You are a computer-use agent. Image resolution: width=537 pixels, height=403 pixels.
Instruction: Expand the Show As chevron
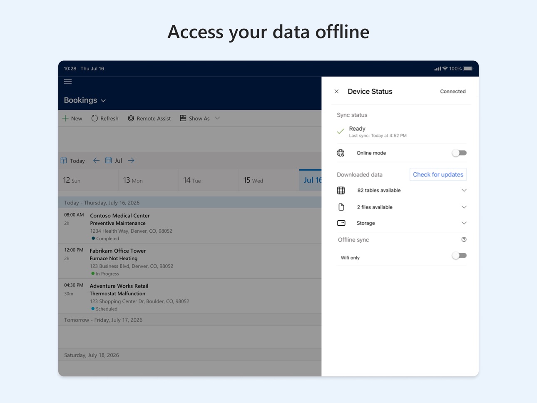click(217, 118)
